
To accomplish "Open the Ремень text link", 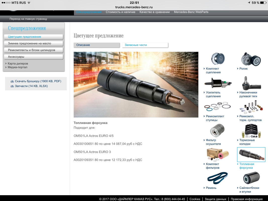I will 211,188.
